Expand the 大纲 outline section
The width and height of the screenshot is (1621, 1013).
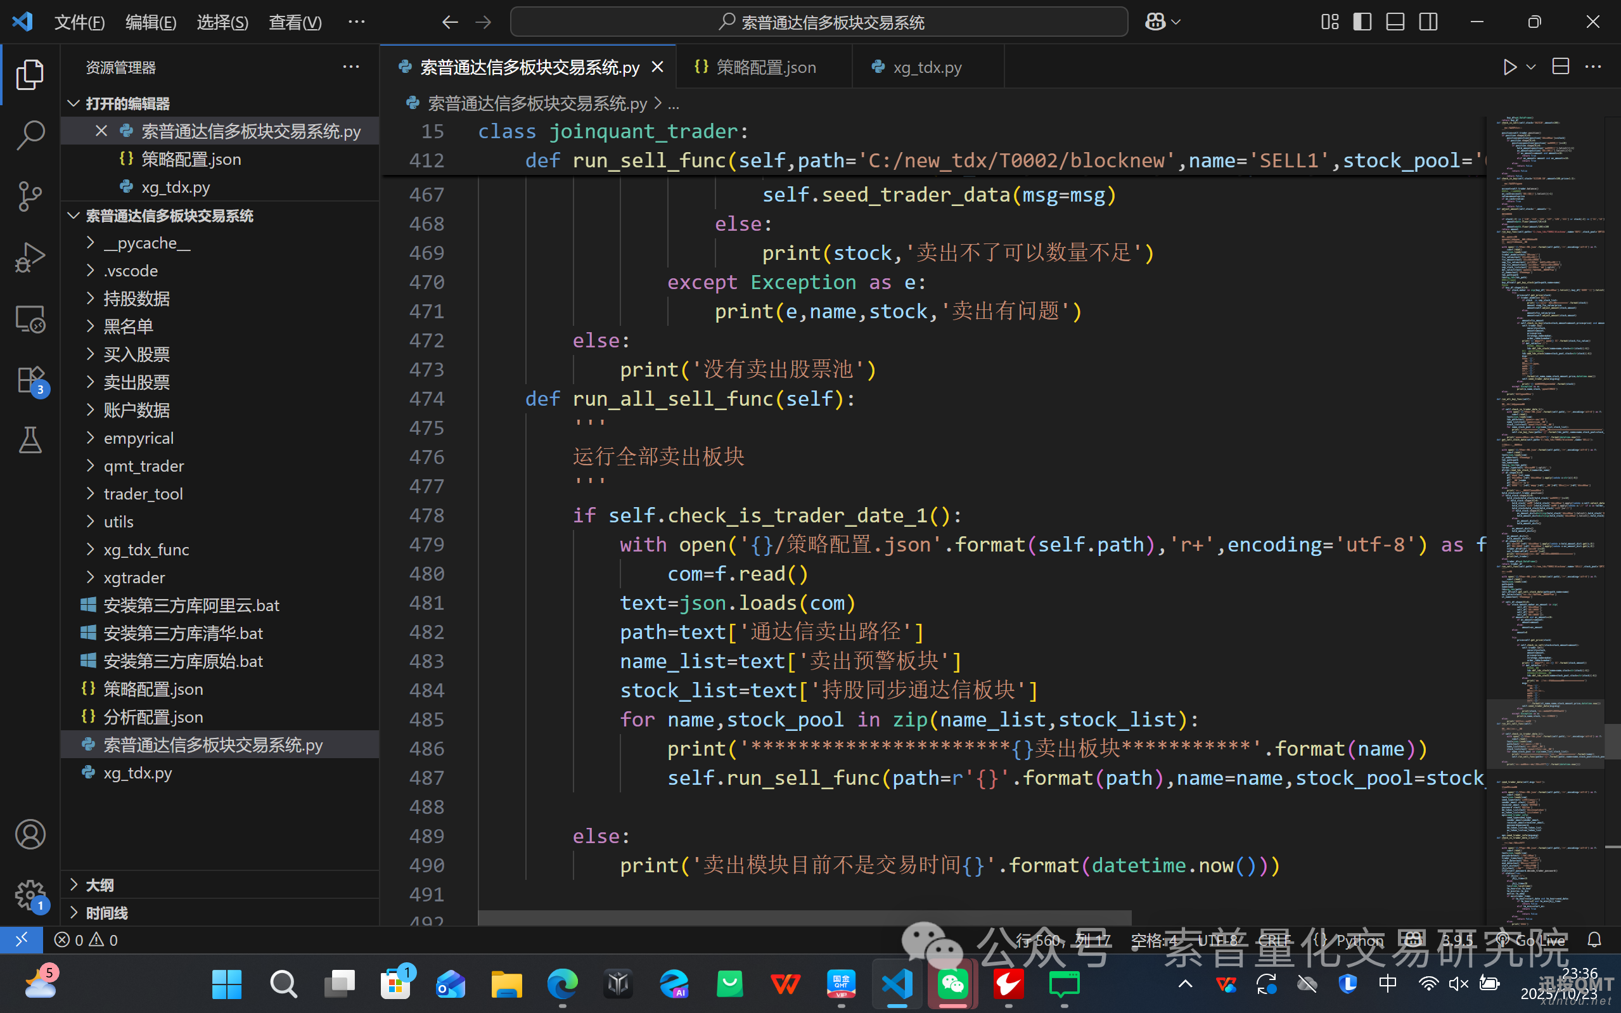click(99, 885)
